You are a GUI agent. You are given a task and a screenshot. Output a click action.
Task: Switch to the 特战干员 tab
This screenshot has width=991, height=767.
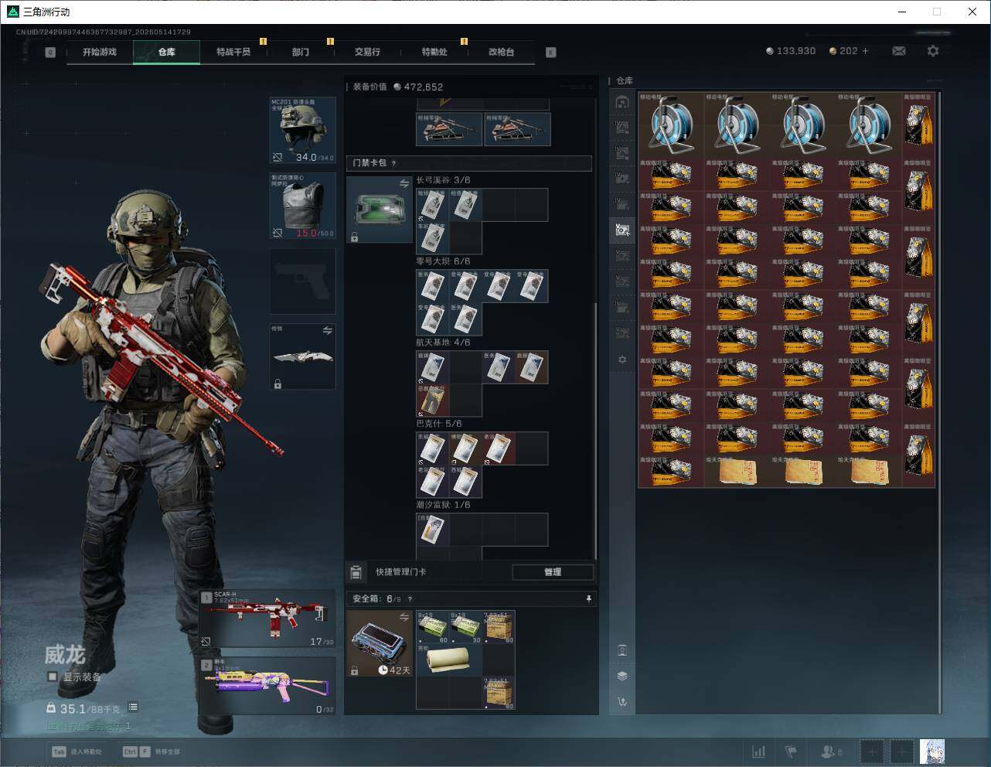click(233, 52)
